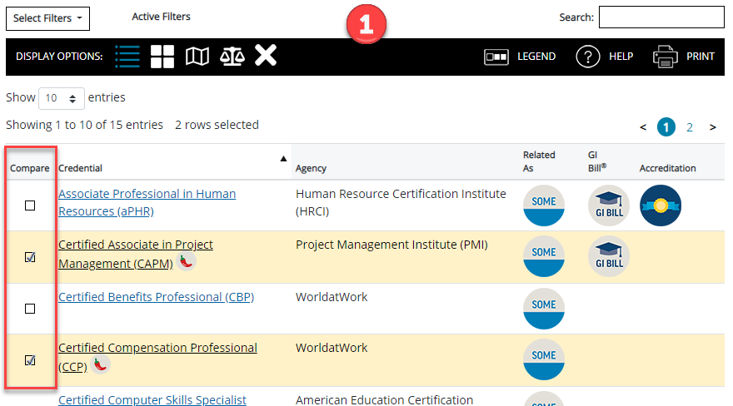The width and height of the screenshot is (733, 406).
Task: Open the Help question mark icon
Action: click(x=589, y=57)
